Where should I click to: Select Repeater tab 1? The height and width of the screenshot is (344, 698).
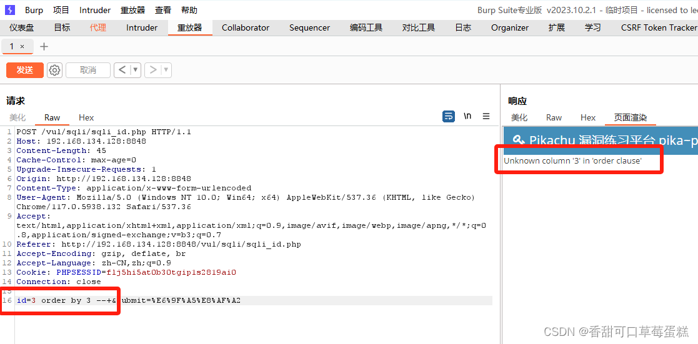click(12, 46)
